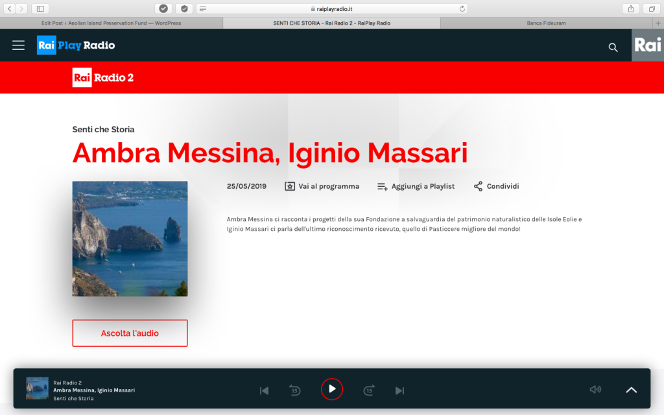Click the player title Ambra Messina, Iginio Massari
Image resolution: width=664 pixels, height=415 pixels.
coord(94,390)
